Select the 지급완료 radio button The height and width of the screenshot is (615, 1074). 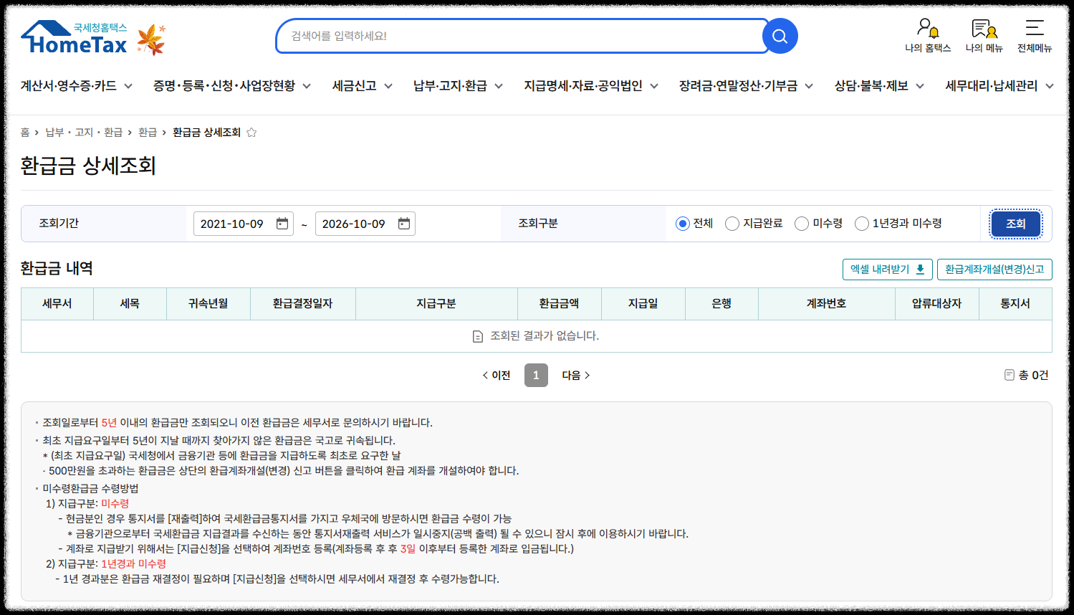click(732, 224)
